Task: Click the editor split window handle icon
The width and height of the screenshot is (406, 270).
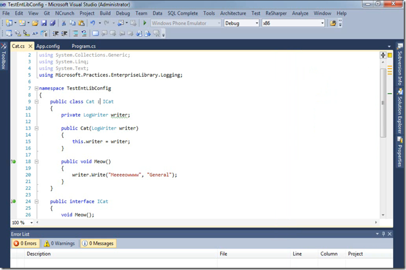Action: point(383,55)
